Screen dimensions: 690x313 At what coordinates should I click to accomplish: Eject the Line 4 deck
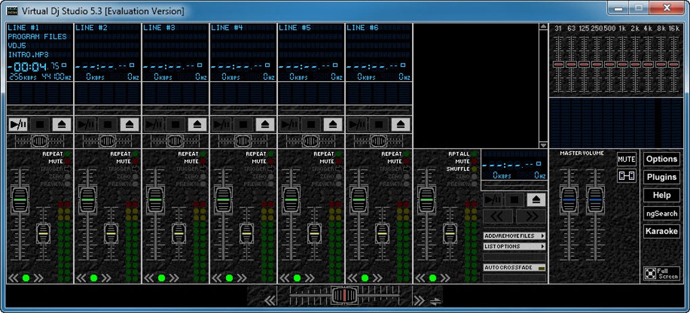[265, 124]
